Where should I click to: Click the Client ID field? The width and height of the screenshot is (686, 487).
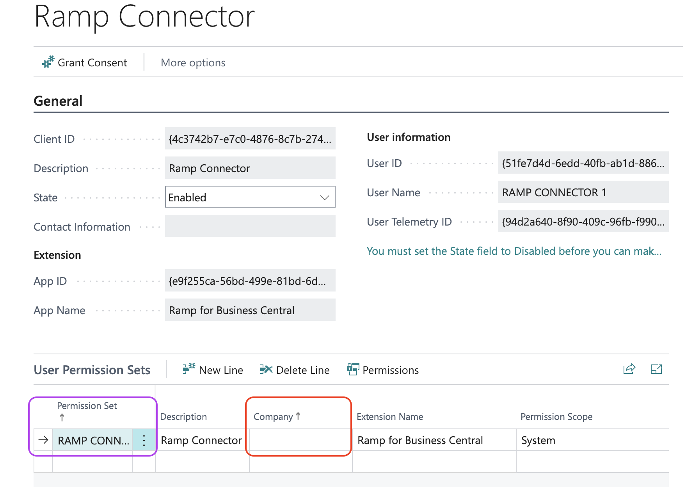point(250,139)
